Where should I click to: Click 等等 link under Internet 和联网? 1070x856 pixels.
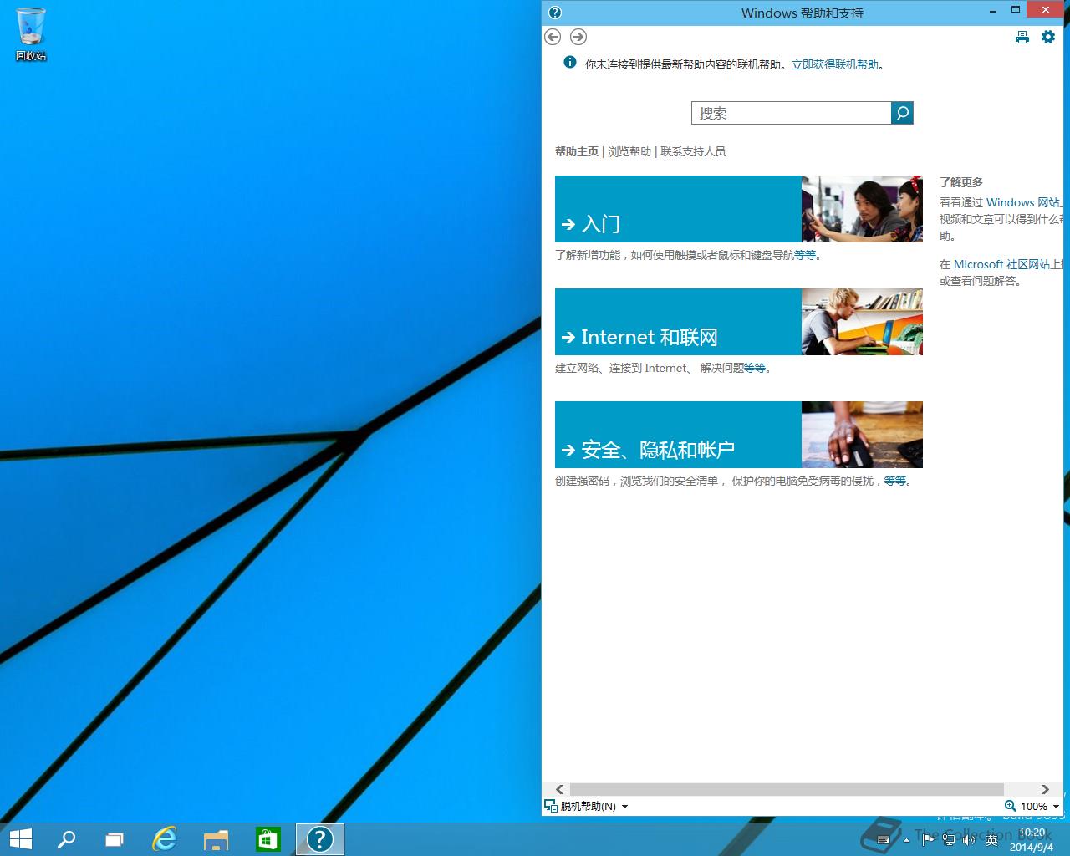pos(755,368)
